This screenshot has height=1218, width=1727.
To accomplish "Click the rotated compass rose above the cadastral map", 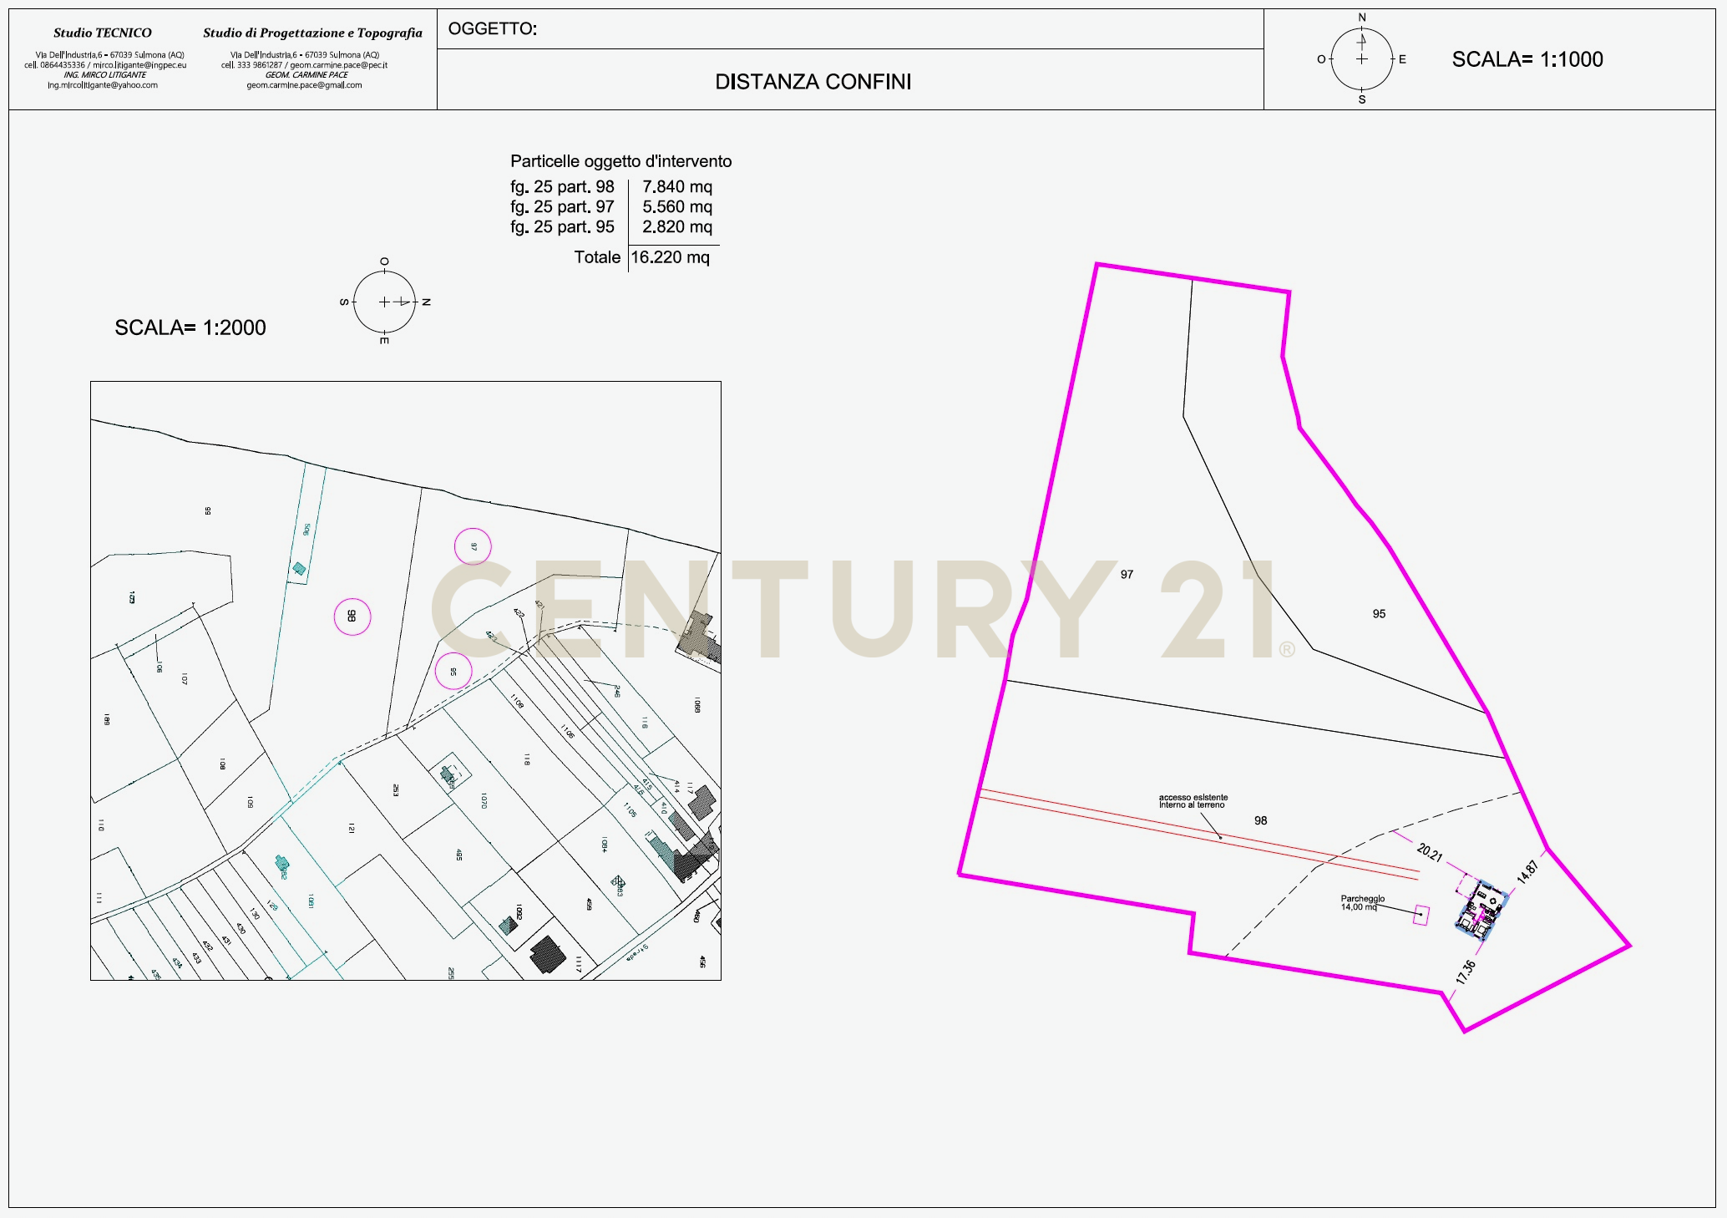I will [384, 302].
